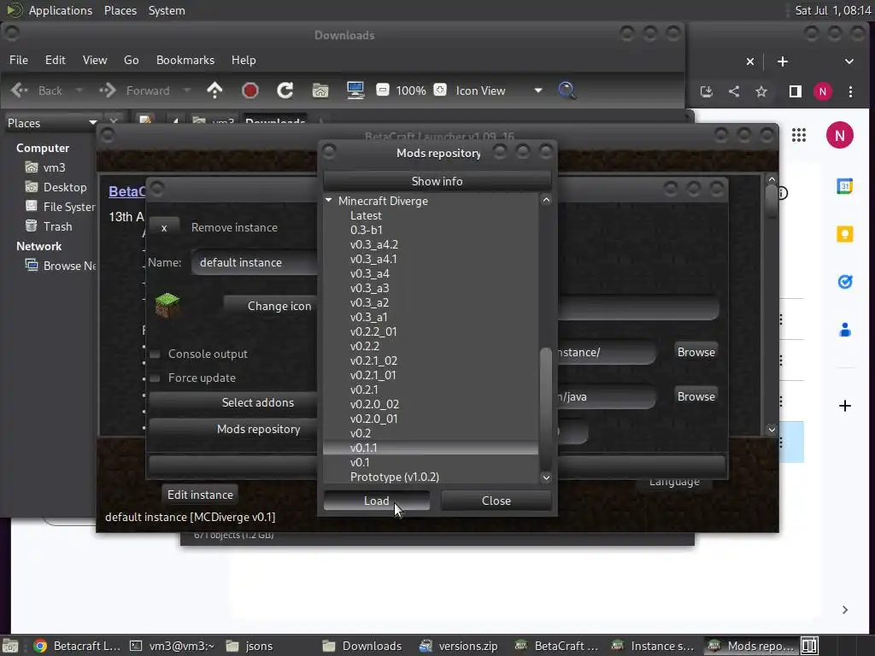
Task: Switch to versions.zip taskbar window
Action: (x=460, y=646)
